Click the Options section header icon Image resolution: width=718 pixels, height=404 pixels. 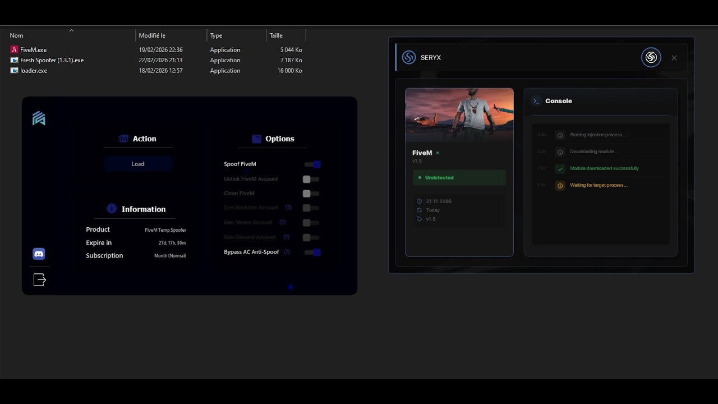pyautogui.click(x=256, y=139)
